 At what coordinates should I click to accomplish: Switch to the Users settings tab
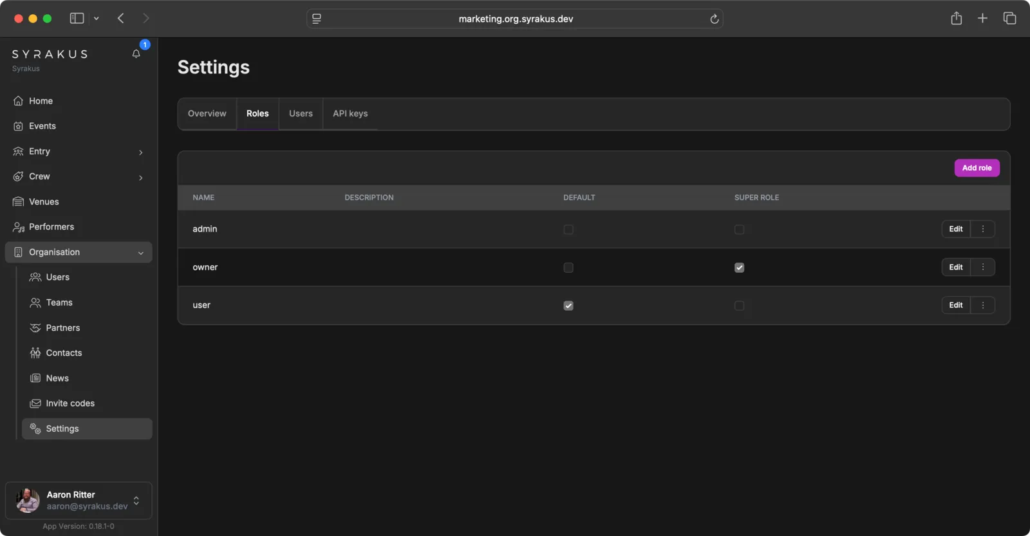[x=301, y=114]
